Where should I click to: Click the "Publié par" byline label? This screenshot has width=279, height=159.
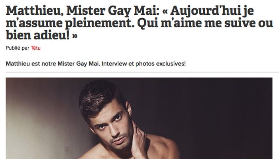coord(18,48)
